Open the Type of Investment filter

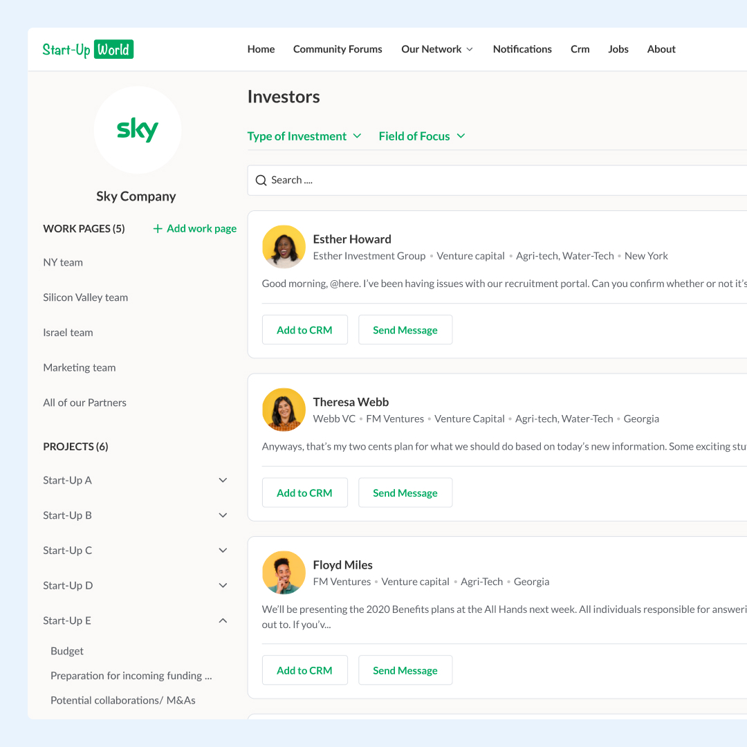click(x=304, y=136)
